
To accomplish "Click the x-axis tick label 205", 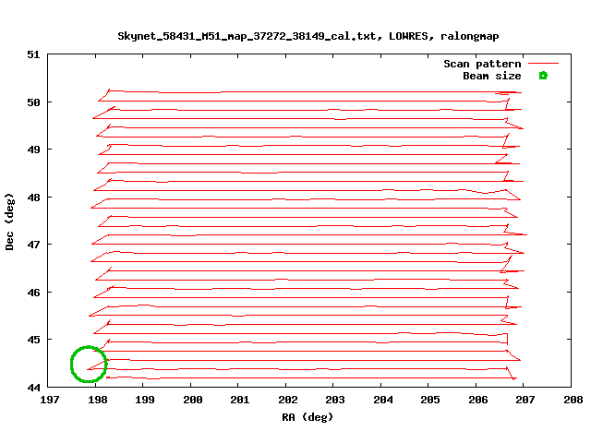I will coord(430,400).
